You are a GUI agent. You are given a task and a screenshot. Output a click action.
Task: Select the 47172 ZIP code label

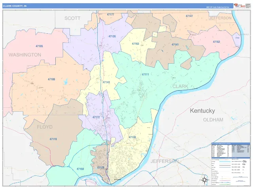coord(96,117)
